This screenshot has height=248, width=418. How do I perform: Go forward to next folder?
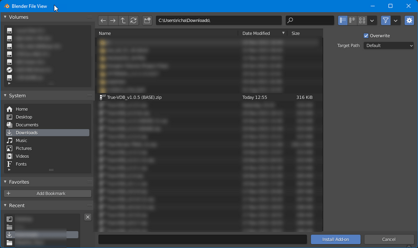click(113, 20)
